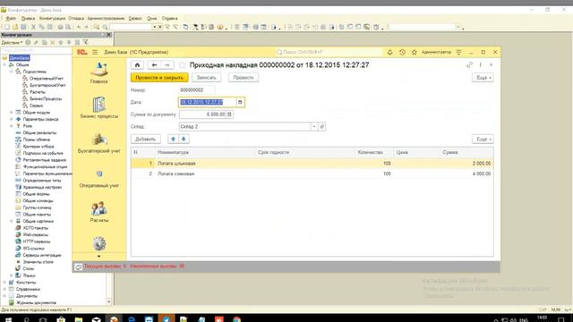The image size is (573, 322).
Task: Open the Отладка menu
Action: pos(76,18)
